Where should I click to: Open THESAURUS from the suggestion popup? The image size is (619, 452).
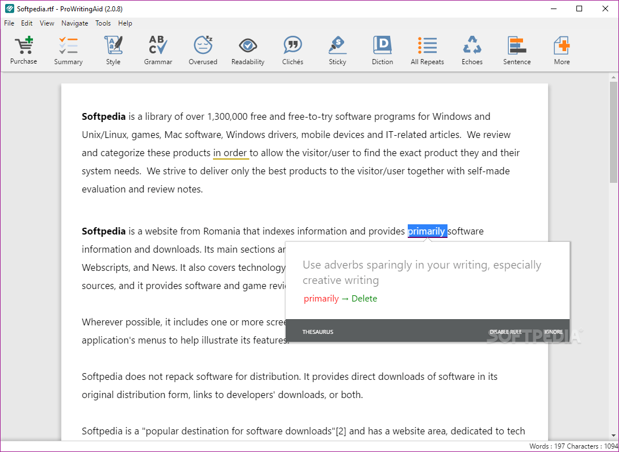(x=317, y=331)
